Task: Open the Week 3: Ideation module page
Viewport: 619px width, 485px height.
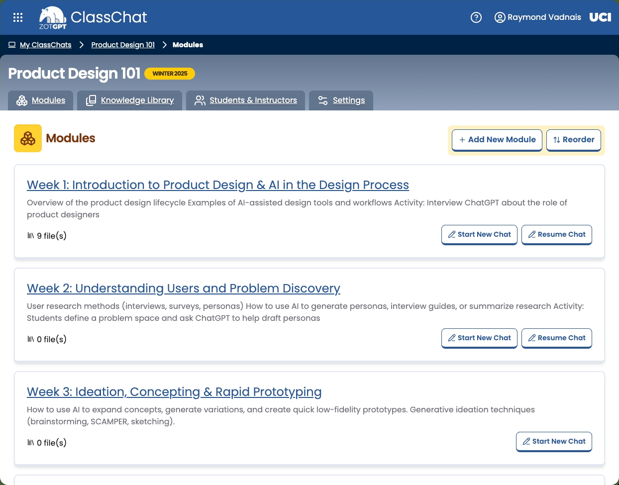Action: (x=174, y=392)
